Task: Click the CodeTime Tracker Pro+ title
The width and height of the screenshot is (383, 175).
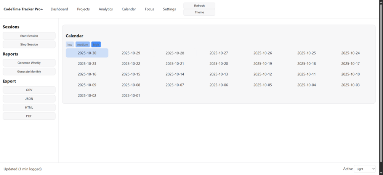Action: (23, 9)
